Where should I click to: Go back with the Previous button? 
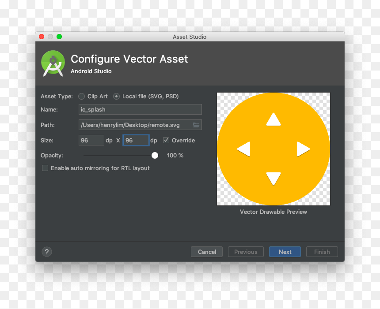tap(246, 252)
